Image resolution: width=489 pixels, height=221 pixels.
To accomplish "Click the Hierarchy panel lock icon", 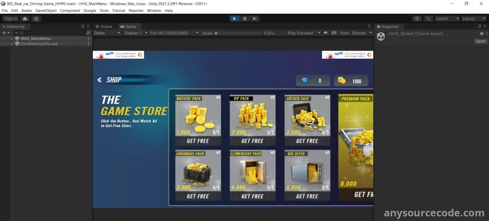I will click(x=83, y=26).
